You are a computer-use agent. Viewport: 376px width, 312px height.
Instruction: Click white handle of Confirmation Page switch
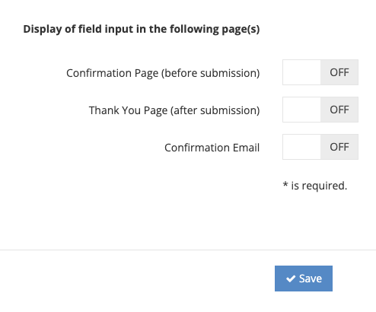click(x=301, y=72)
